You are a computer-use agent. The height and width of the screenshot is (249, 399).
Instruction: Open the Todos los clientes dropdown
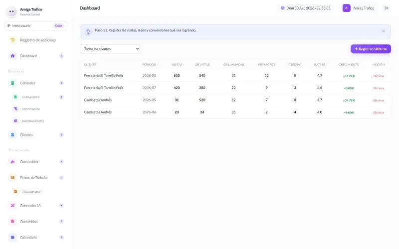(x=110, y=49)
